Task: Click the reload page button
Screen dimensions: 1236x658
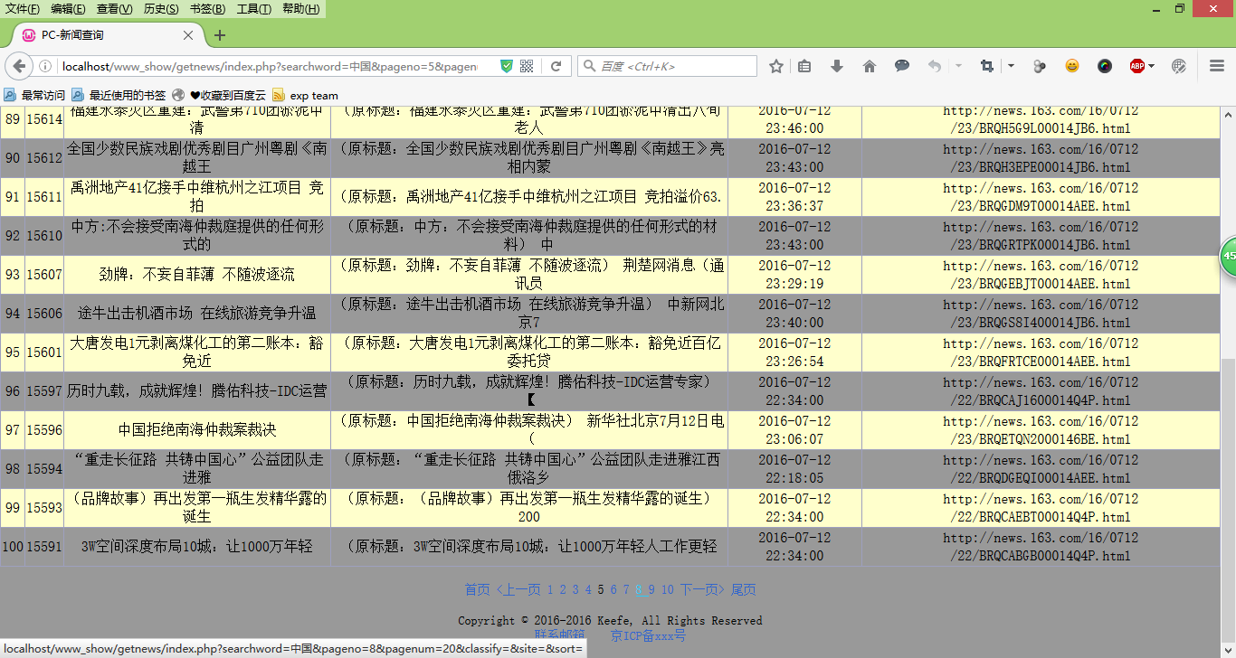Action: 556,66
